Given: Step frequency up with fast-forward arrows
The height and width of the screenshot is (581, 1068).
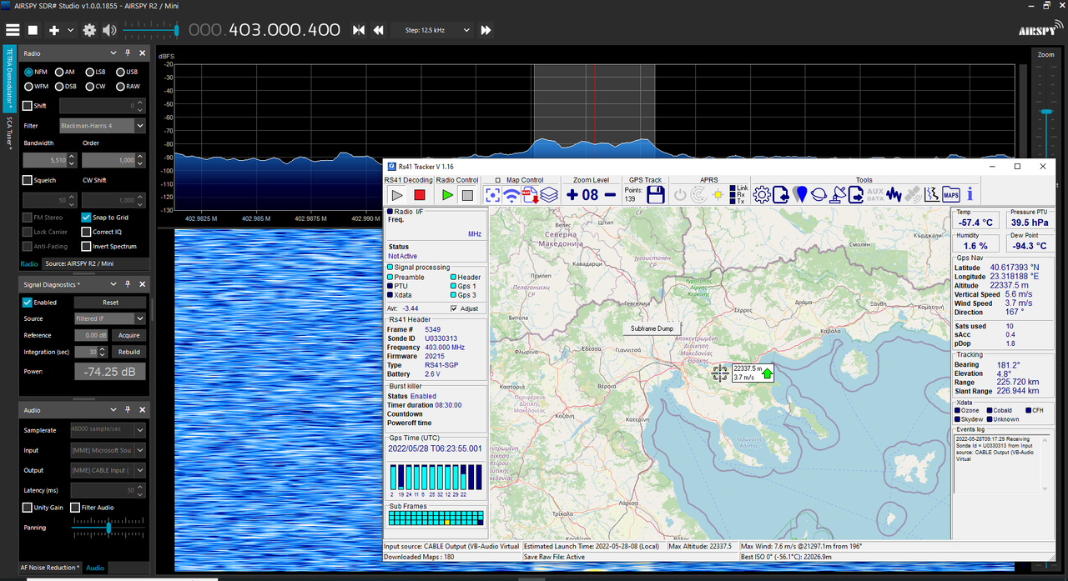Looking at the screenshot, I should pyautogui.click(x=486, y=30).
